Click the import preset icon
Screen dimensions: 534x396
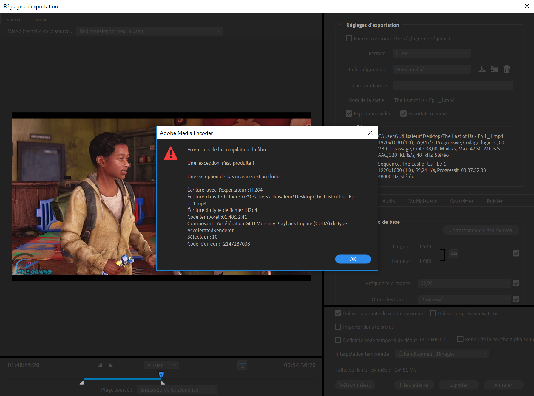(494, 69)
